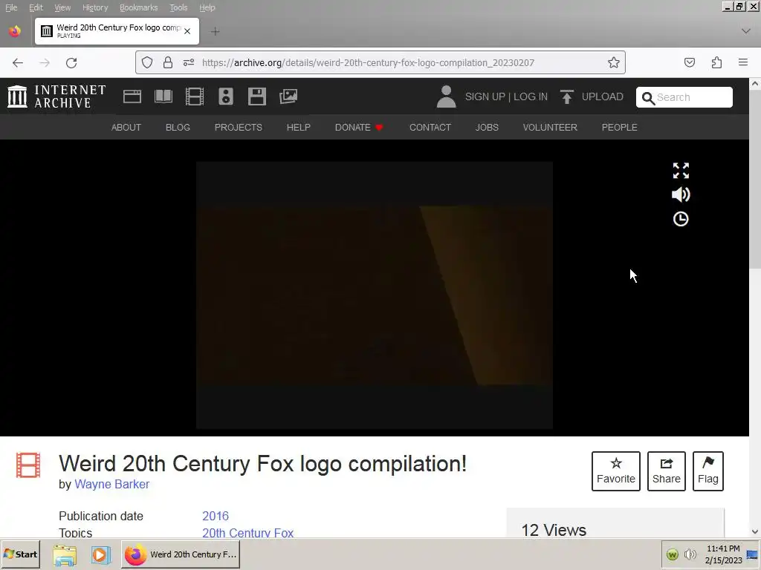Open the HELP nav link
This screenshot has width=761, height=570.
click(x=299, y=128)
